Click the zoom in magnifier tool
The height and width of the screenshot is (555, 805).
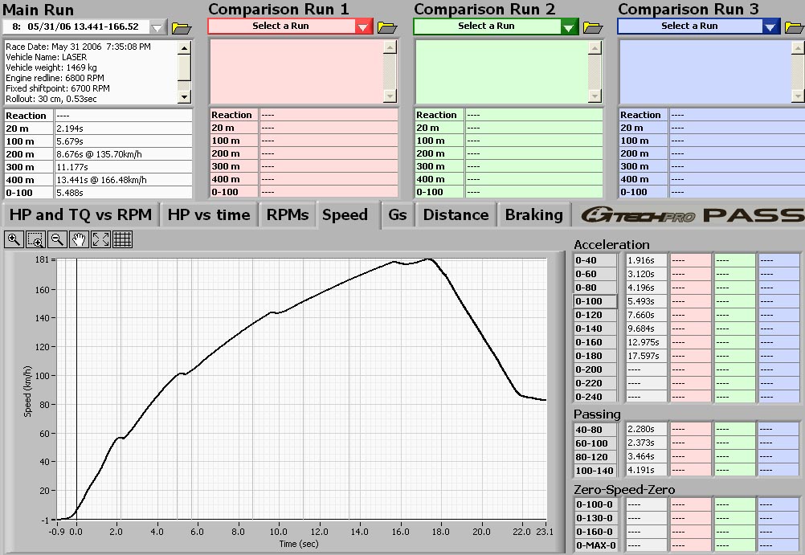click(x=14, y=239)
